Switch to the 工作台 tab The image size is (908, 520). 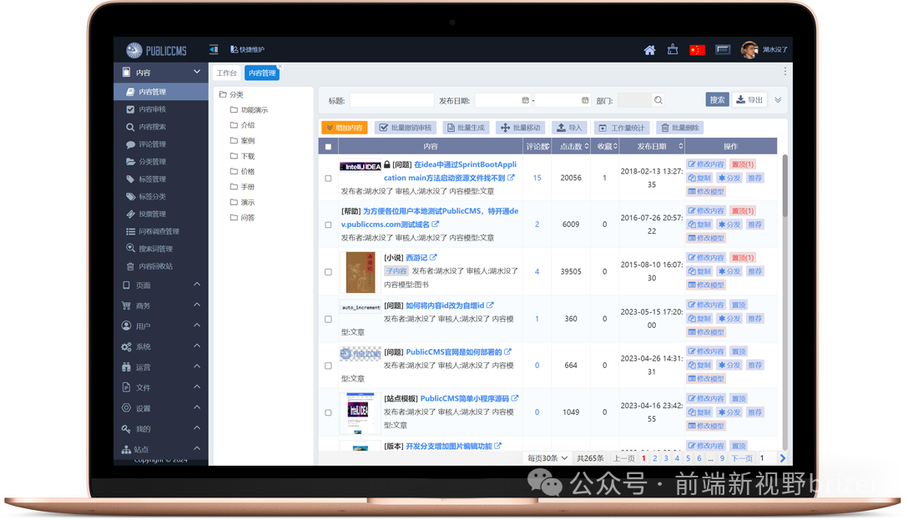[x=226, y=73]
